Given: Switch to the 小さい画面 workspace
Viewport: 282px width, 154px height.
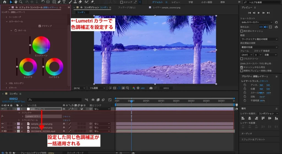Looking at the screenshot, I should point(207,2).
